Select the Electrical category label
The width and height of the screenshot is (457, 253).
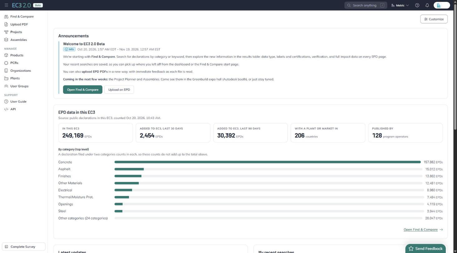pos(65,190)
